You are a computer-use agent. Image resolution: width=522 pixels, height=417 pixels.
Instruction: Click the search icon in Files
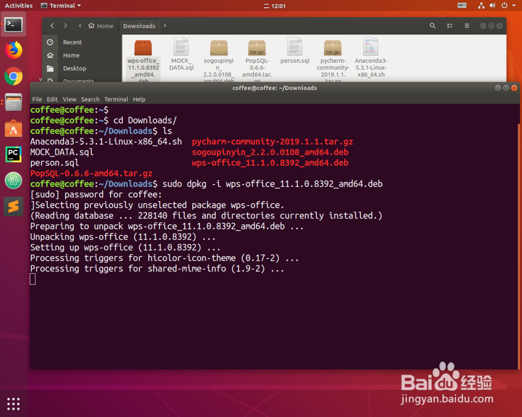pos(432,26)
